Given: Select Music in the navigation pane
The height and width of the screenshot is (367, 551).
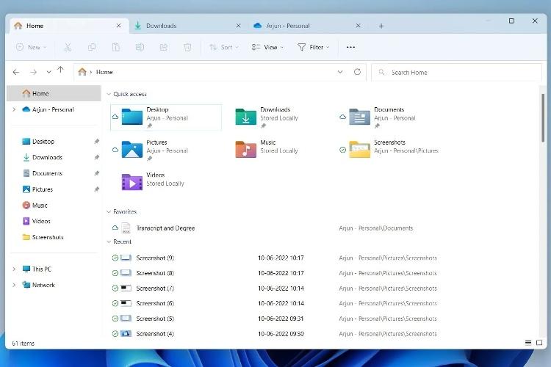Looking at the screenshot, I should pos(54,205).
